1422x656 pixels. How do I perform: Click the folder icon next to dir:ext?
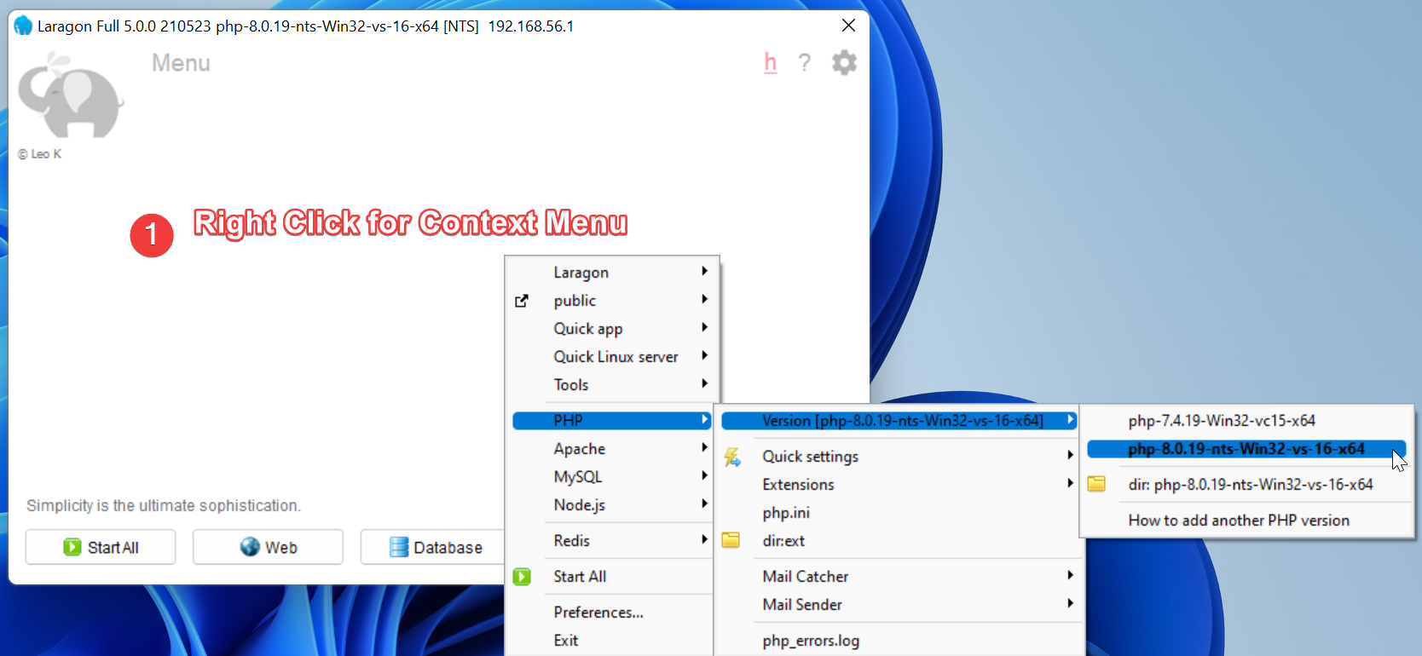click(731, 540)
